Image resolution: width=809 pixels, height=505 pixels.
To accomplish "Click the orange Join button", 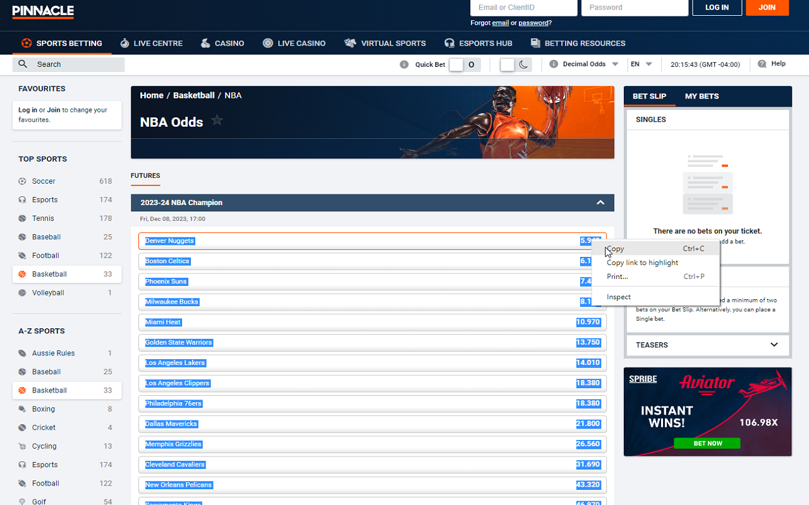I will [x=767, y=8].
